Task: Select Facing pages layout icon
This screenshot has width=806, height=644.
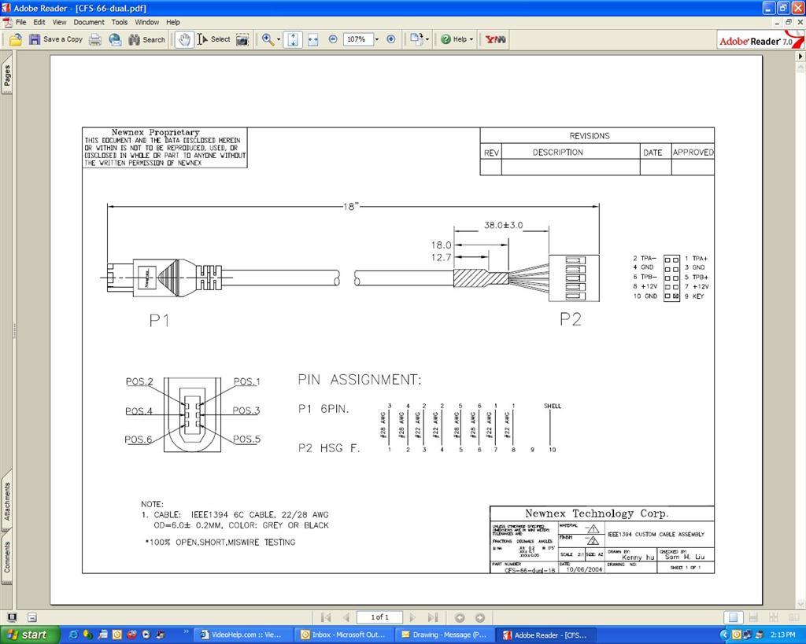Action: [793, 617]
